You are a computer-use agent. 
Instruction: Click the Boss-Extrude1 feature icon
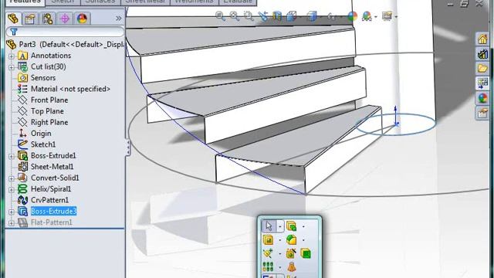pos(22,155)
